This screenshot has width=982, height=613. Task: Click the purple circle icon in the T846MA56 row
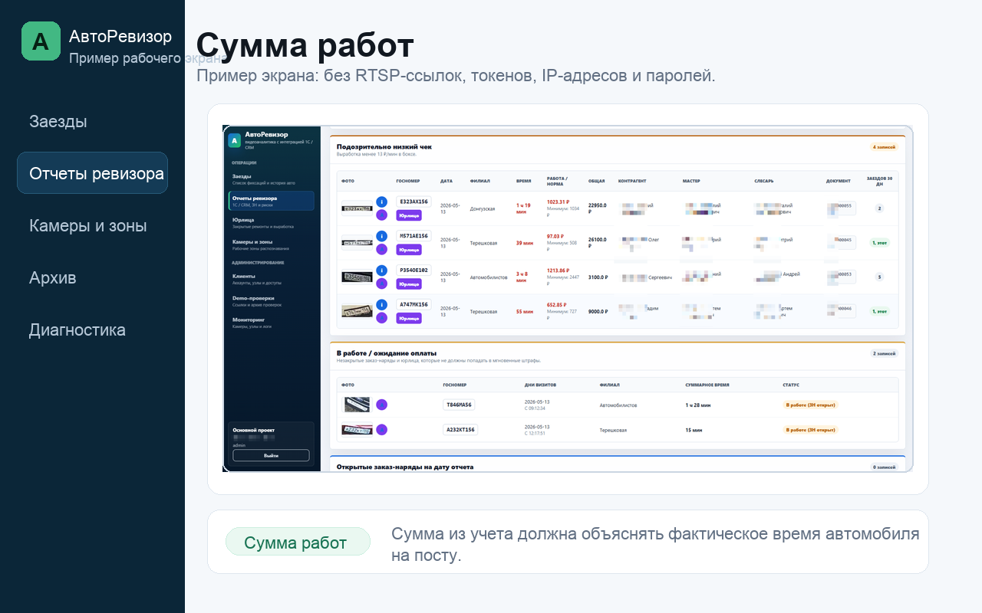coord(381,405)
